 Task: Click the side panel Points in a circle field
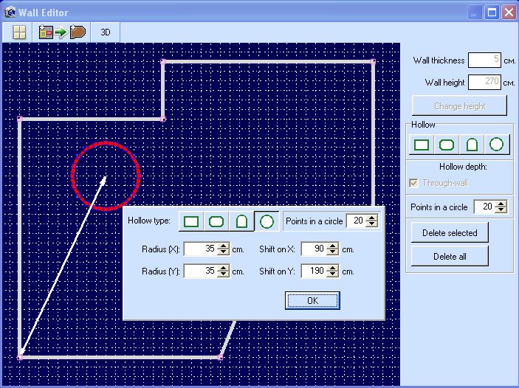pyautogui.click(x=485, y=207)
